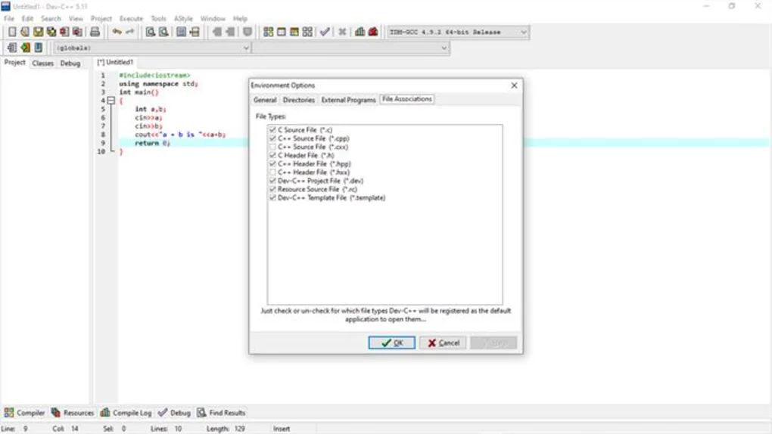The height and width of the screenshot is (434, 772).
Task: Close the Environment Options dialog
Action: pos(514,85)
